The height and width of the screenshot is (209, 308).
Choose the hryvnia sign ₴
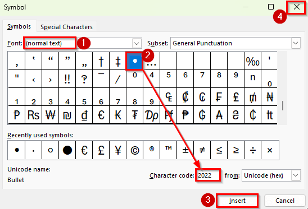click(x=235, y=115)
